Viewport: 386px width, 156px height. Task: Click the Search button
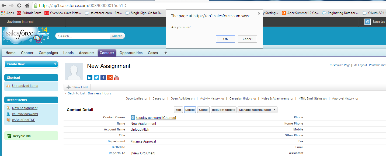pyautogui.click(x=117, y=36)
